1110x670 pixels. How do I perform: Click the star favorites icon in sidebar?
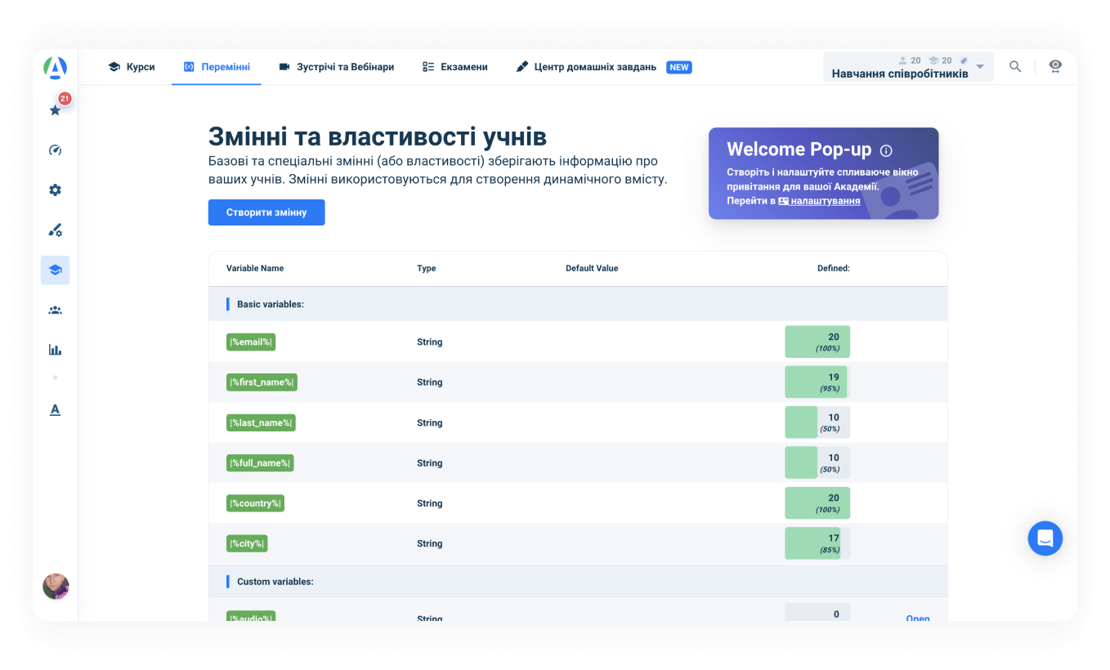(56, 110)
